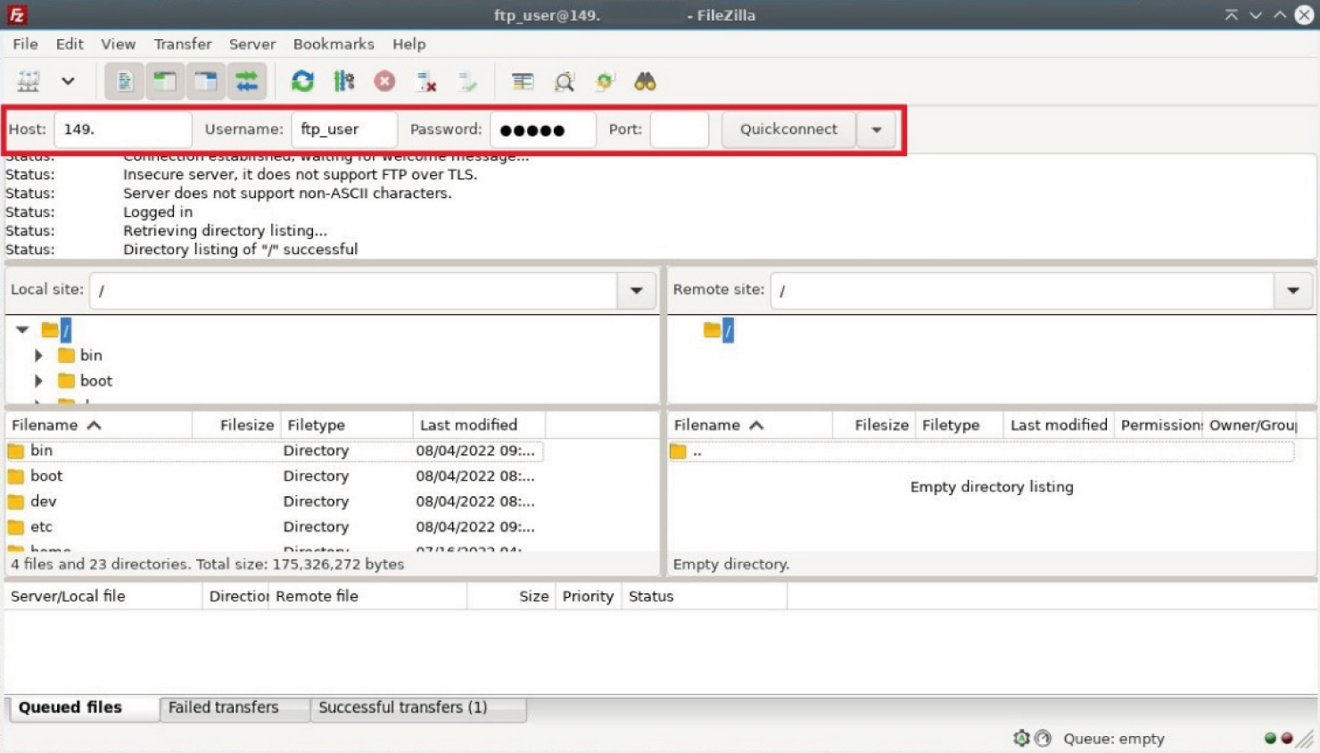Refresh the file and folder lists
1320x753 pixels.
pos(302,82)
